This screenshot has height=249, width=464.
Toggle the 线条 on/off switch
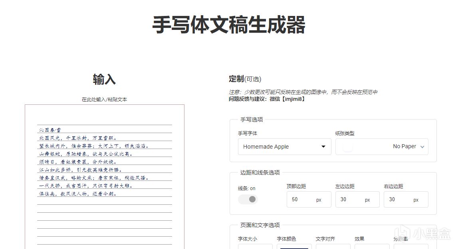click(x=248, y=199)
